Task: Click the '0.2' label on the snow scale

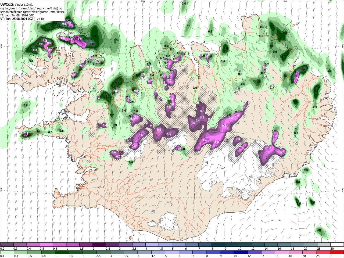Action: [2, 249]
